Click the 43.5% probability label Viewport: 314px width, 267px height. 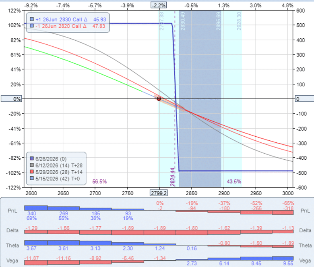click(234, 181)
